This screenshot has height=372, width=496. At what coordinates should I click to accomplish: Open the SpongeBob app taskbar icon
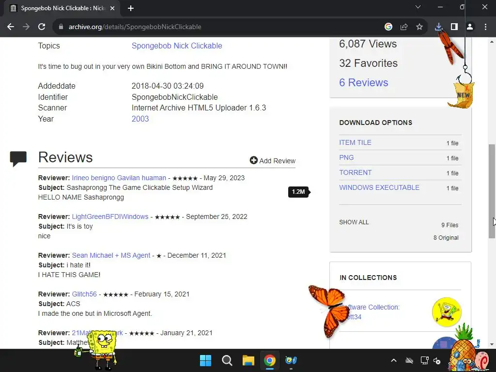click(291, 360)
